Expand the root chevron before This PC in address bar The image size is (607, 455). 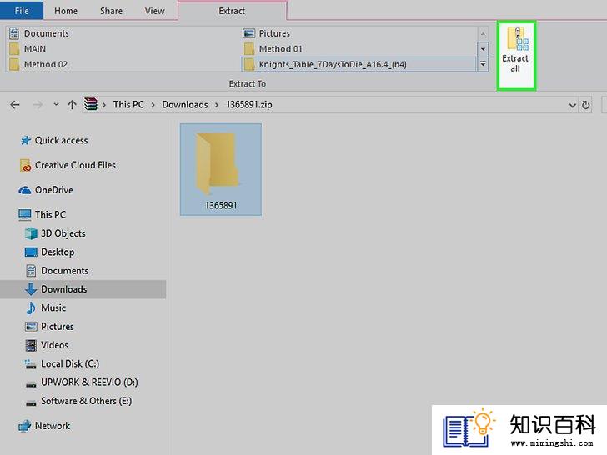click(104, 105)
